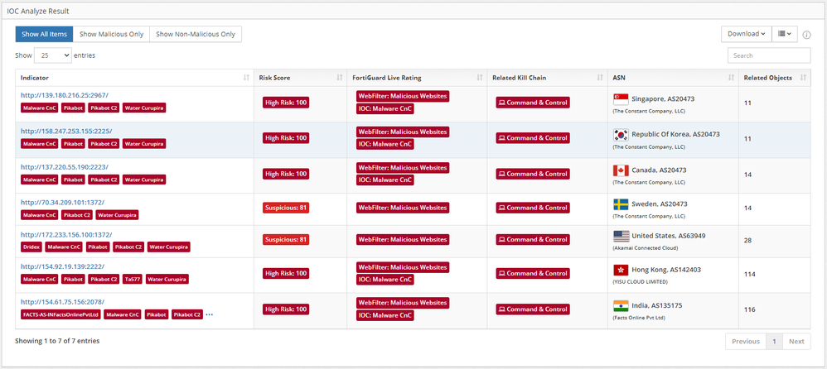Click IOC: Malware CnC badge on Hong Kong row

(x=385, y=280)
